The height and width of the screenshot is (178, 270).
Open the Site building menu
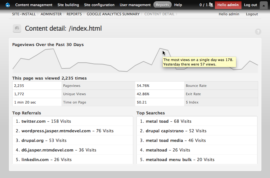(68, 5)
